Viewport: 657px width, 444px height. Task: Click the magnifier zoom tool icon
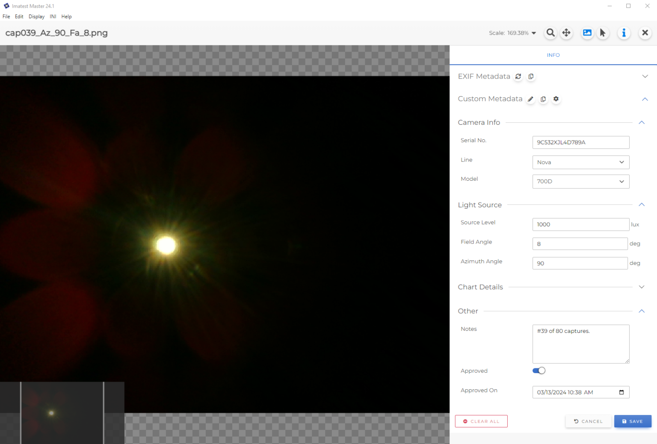point(550,33)
